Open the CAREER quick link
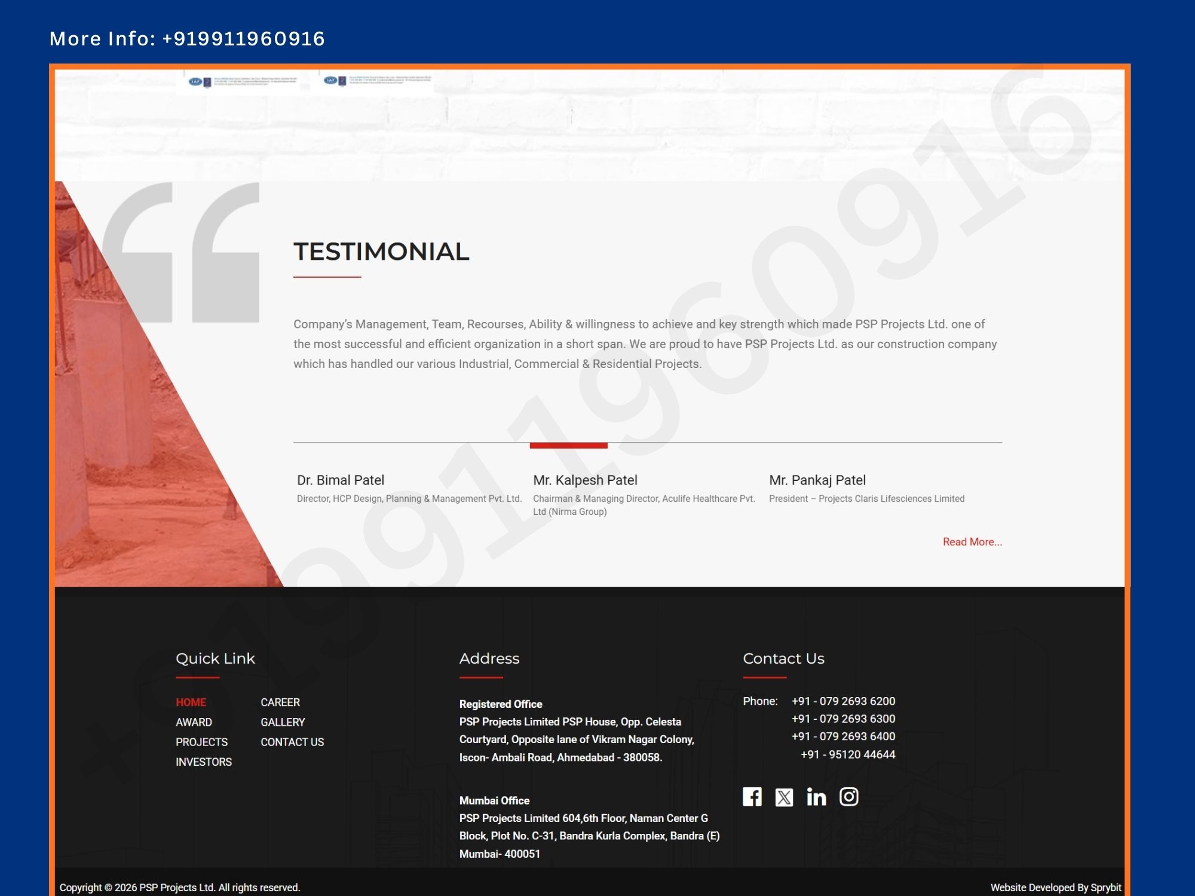 pyautogui.click(x=280, y=702)
